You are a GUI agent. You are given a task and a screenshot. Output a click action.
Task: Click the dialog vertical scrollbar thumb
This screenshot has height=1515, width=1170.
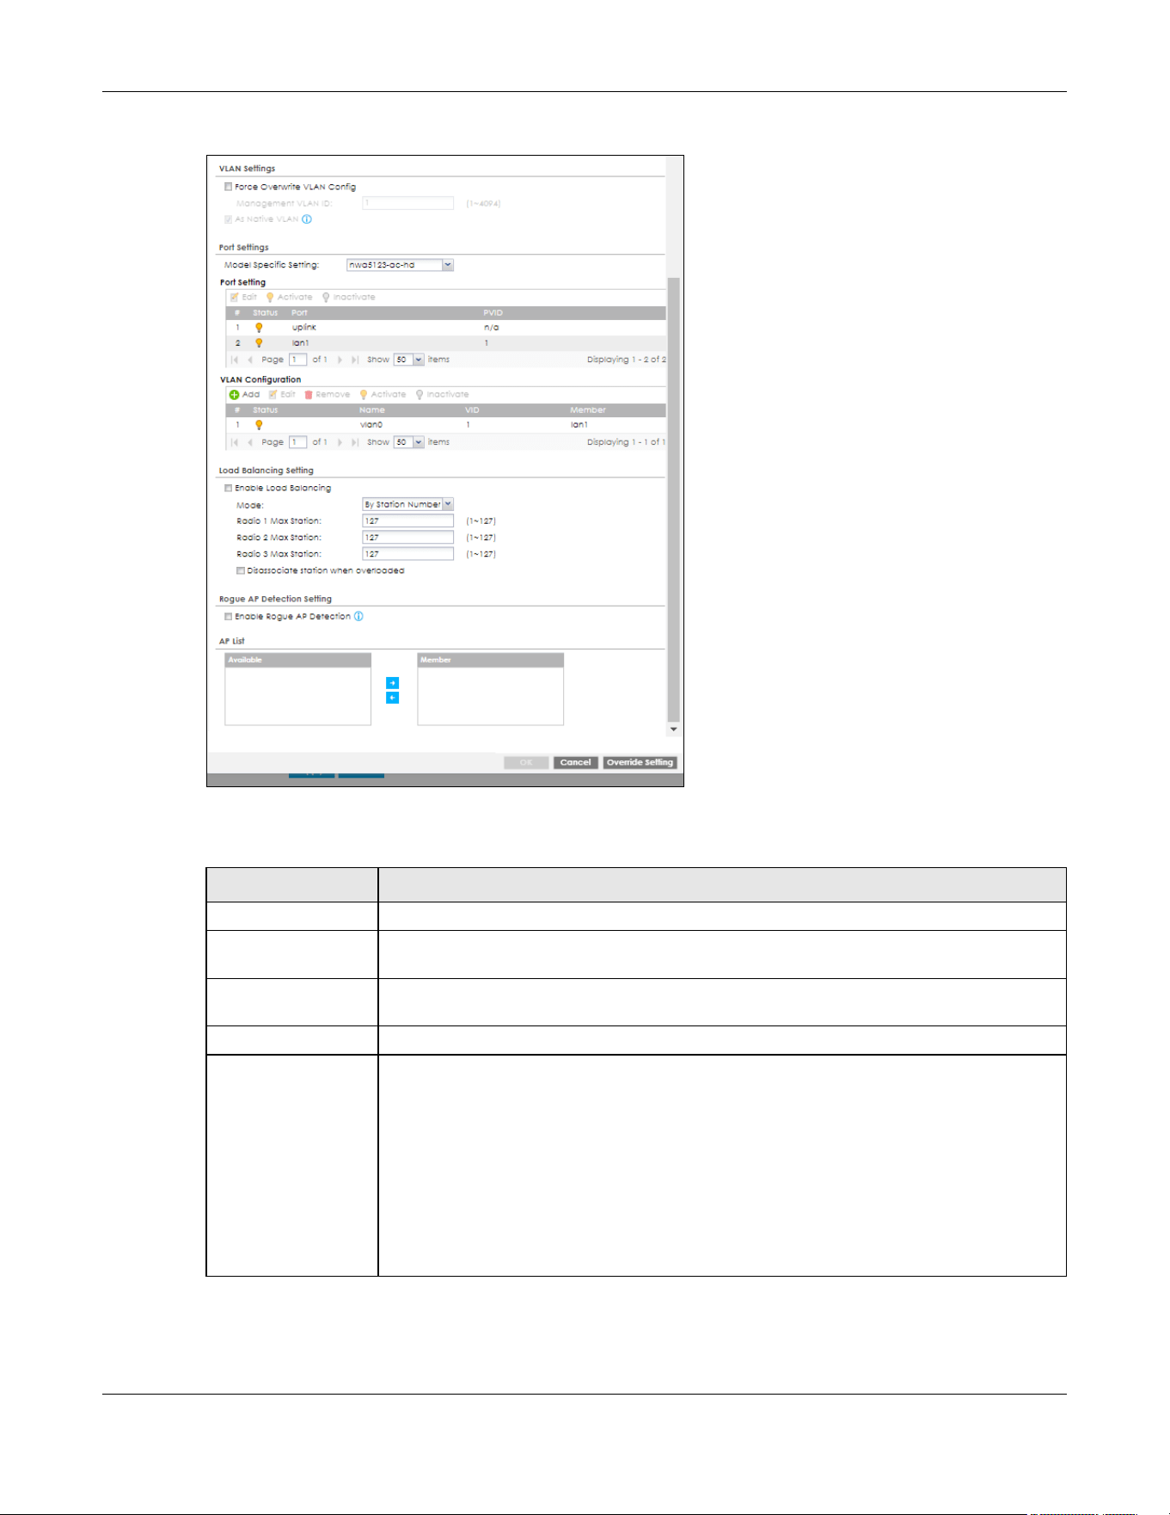tap(674, 499)
